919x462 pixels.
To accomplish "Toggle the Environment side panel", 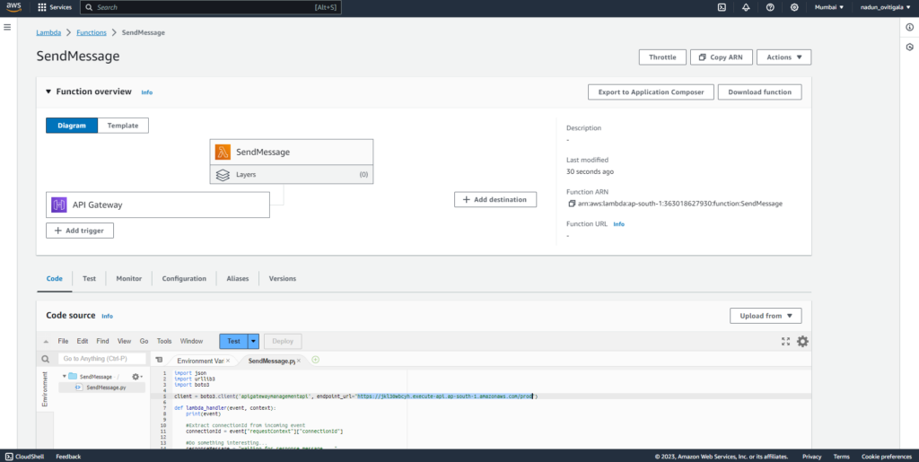I will pos(45,389).
